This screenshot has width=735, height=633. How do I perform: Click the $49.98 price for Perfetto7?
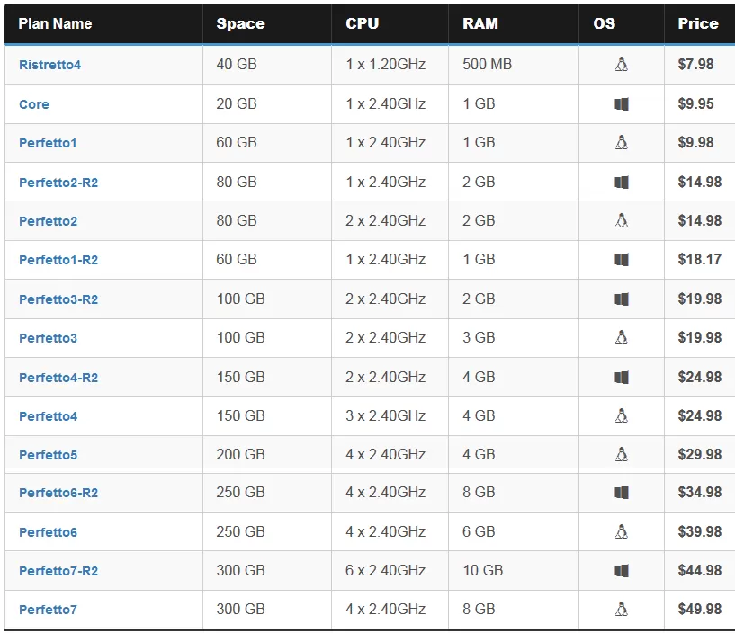pos(699,609)
